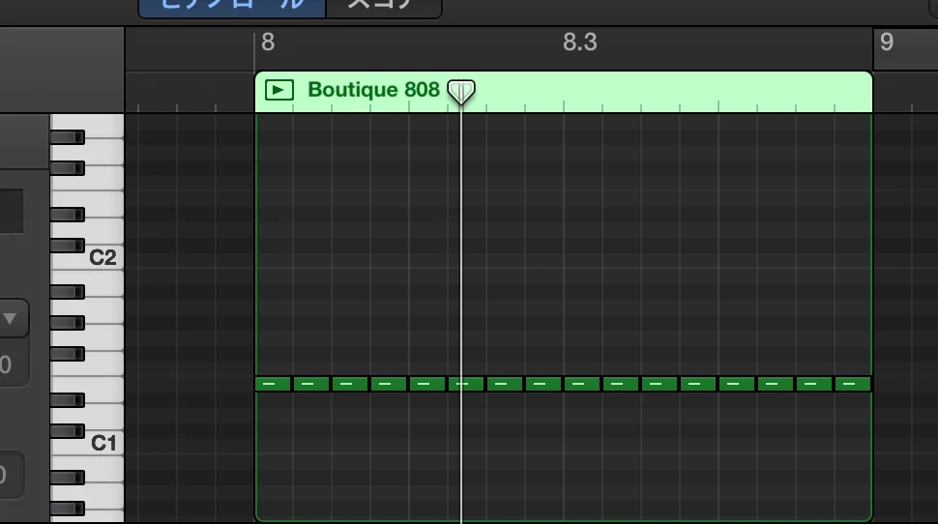Viewport: 938px width, 524px height.
Task: Click the 8.3 marker in the ruler
Action: click(x=579, y=43)
